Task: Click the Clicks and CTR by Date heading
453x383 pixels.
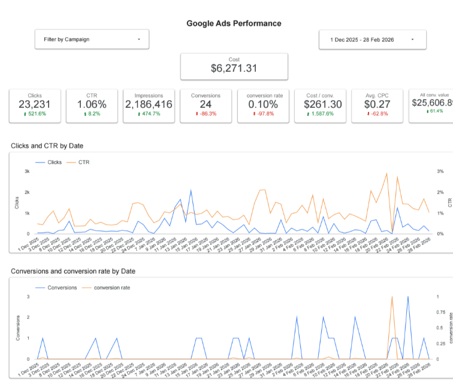Action: (x=47, y=146)
